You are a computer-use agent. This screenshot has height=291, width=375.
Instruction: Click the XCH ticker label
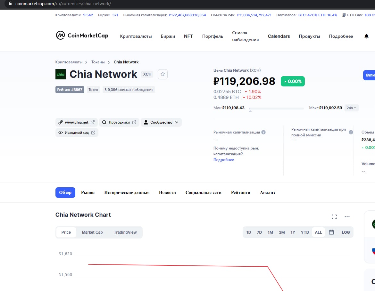coord(147,74)
